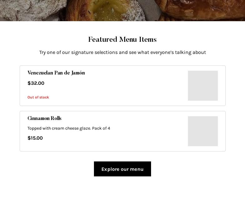245x206 pixels.
Task: Click the signature selections subtitle text
Action: 122,52
